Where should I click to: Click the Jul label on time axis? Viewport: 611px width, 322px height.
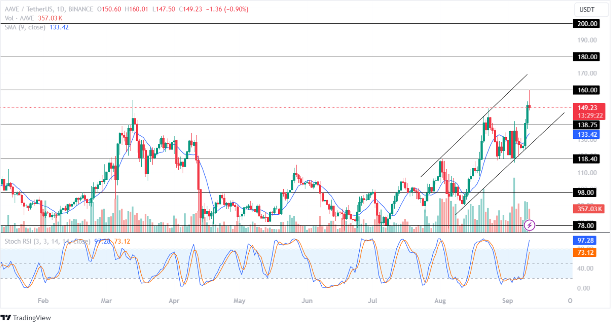coord(373,301)
